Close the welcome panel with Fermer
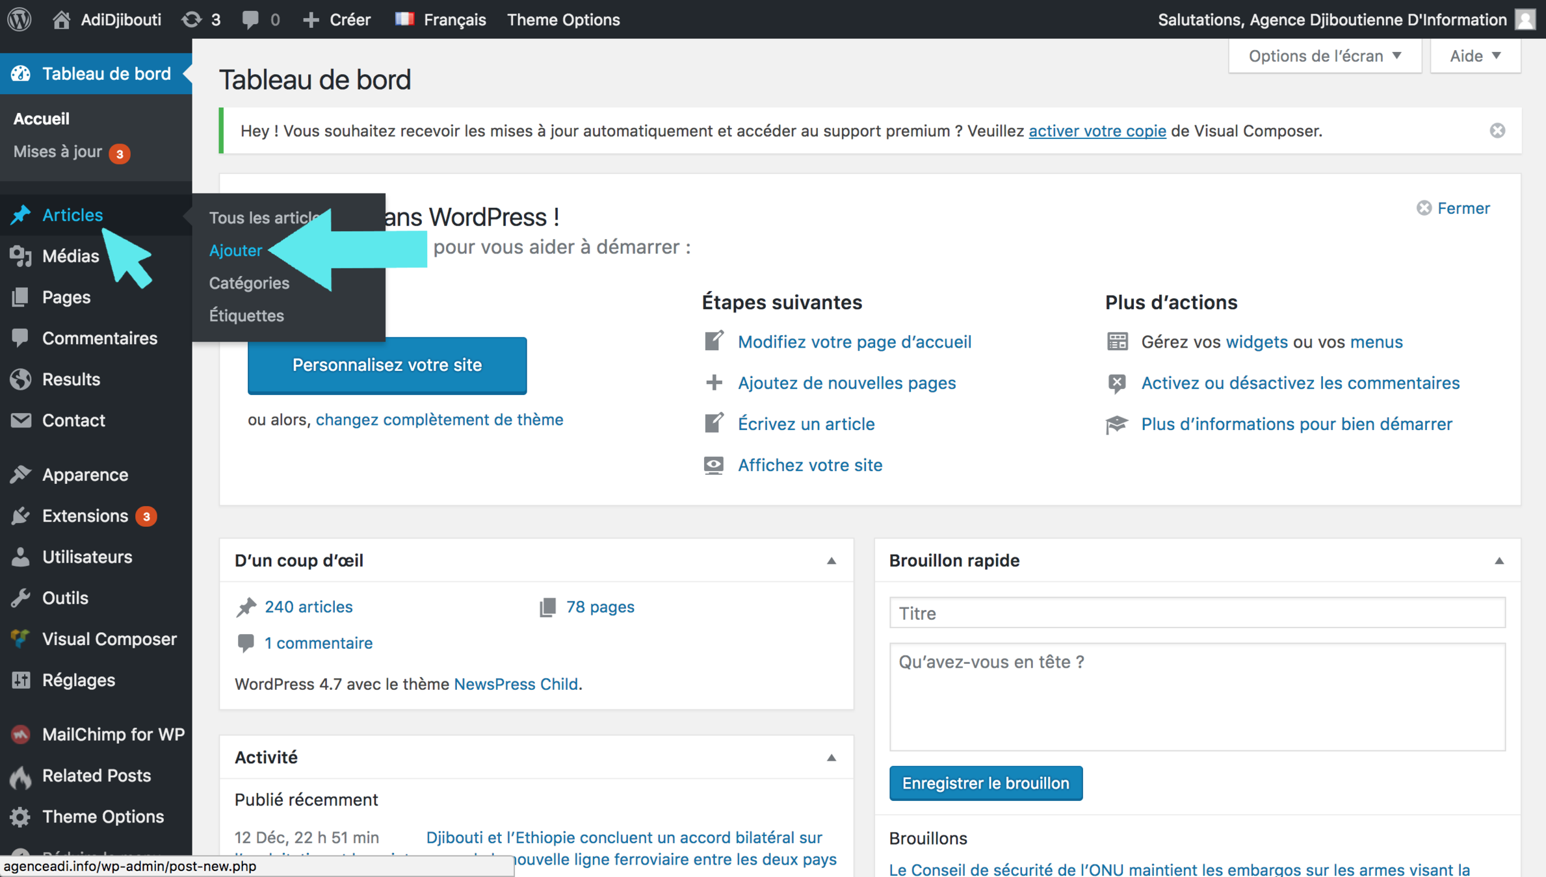 [x=1453, y=208]
